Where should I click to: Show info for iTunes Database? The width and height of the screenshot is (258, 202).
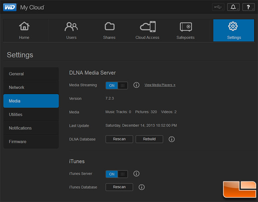point(142,187)
